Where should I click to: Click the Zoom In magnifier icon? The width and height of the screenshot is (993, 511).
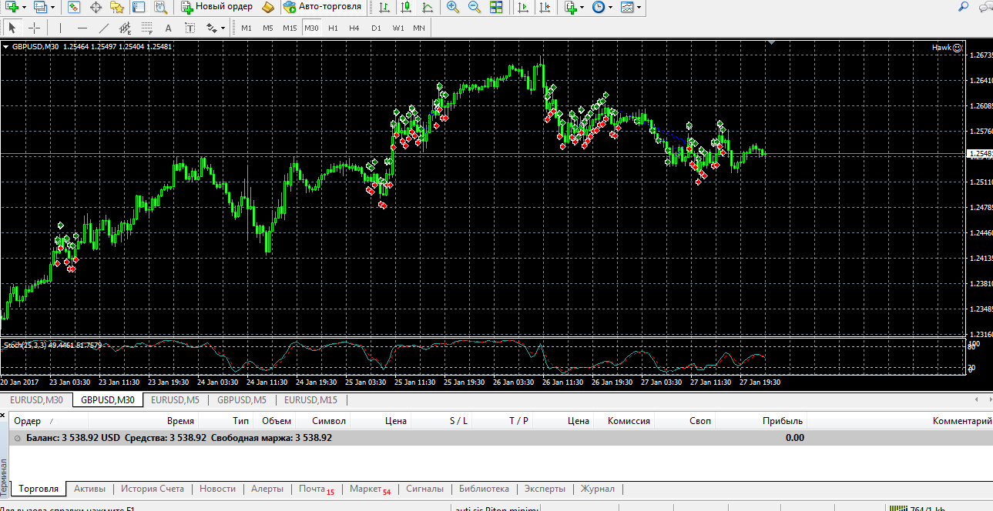point(453,7)
